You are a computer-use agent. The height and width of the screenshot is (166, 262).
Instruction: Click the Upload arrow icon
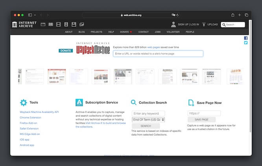pyautogui.click(x=204, y=24)
